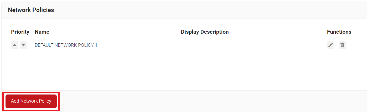This screenshot has height=112, width=368.
Task: Edit DEFAULT NETWORK POLICY 1 with pencil icon
Action: coord(330,45)
